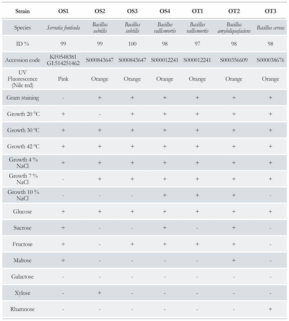Click accession code S000356609
This screenshot has width=289, height=321.
coord(234,60)
